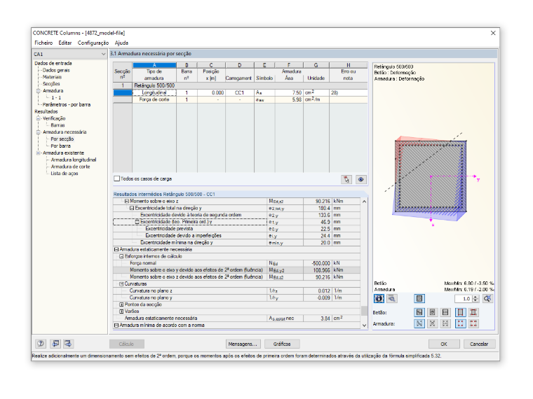Open the Configuração menu
Screen dimensions: 533x399
click(x=93, y=43)
